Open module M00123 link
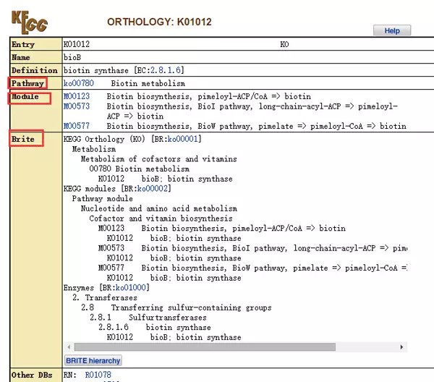Image resolution: width=434 pixels, height=382 pixels. pyautogui.click(x=77, y=96)
